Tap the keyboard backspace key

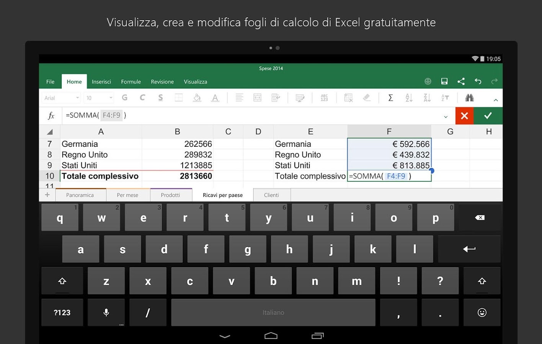click(480, 217)
